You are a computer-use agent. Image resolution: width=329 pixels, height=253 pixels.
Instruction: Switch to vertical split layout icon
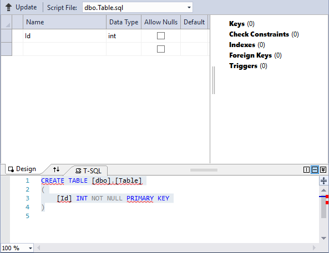306,169
